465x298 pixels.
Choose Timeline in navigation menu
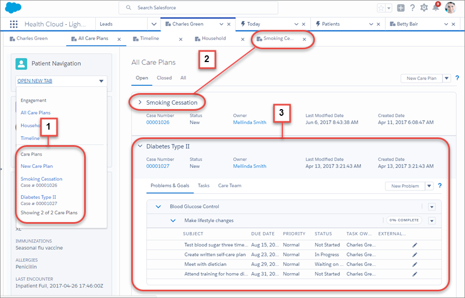(x=30, y=138)
